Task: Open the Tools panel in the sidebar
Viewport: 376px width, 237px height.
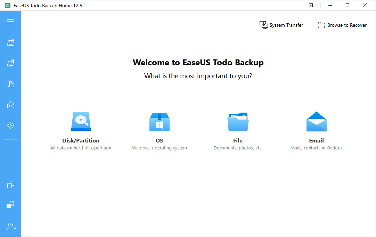Action: click(10, 205)
